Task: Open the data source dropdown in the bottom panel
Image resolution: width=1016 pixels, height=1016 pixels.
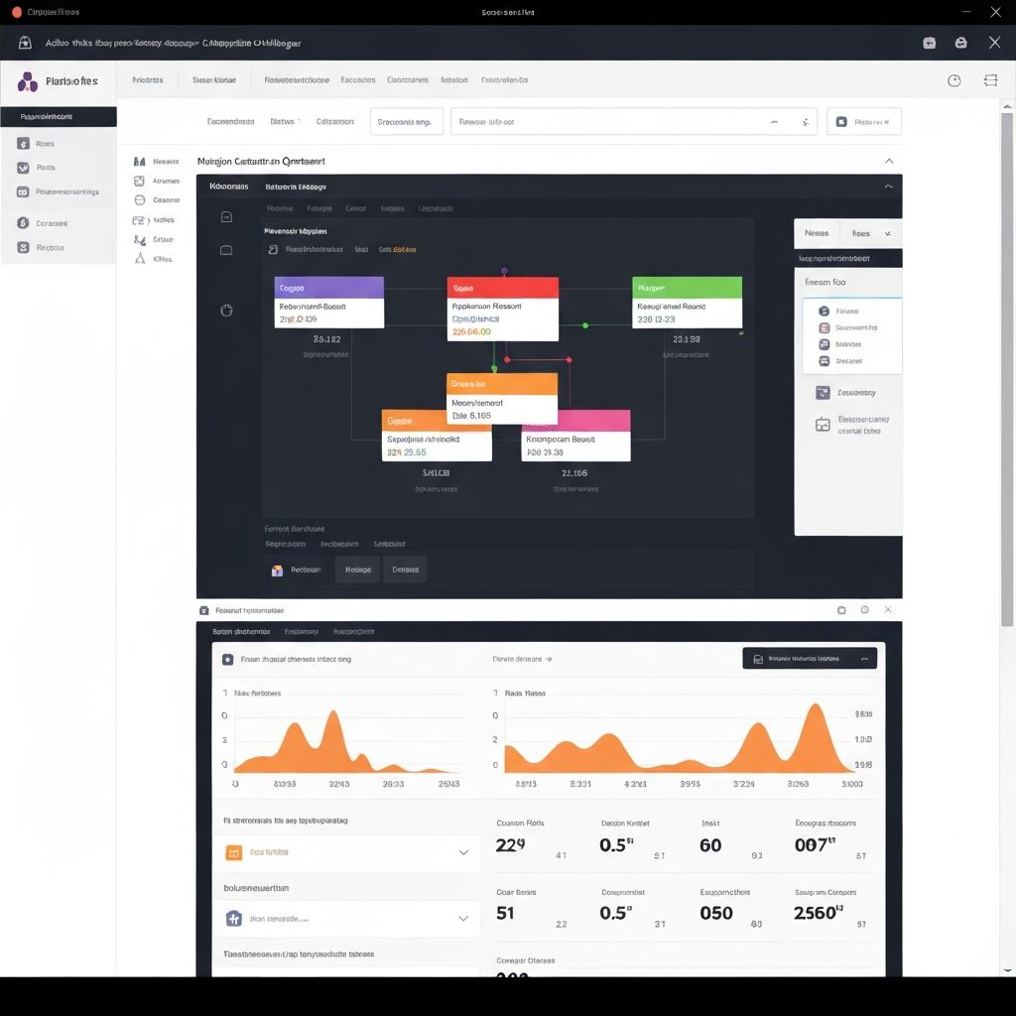Action: point(347,852)
